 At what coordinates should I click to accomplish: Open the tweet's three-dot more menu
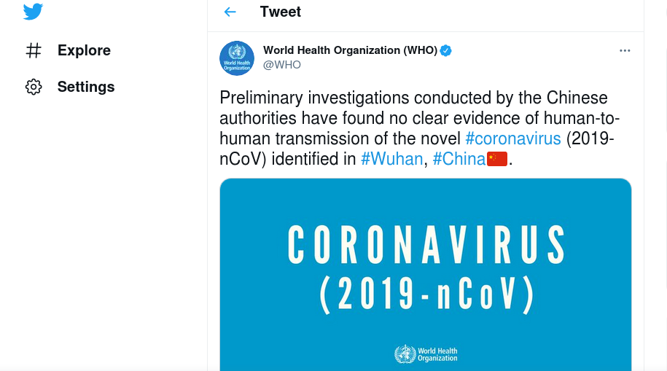625,50
